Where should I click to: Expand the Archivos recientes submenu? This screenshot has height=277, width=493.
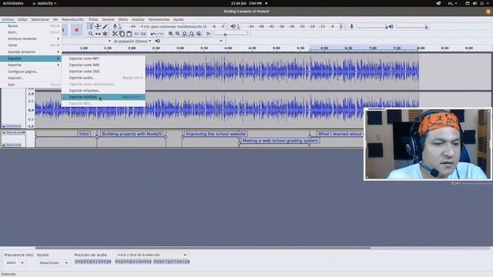pos(31,38)
